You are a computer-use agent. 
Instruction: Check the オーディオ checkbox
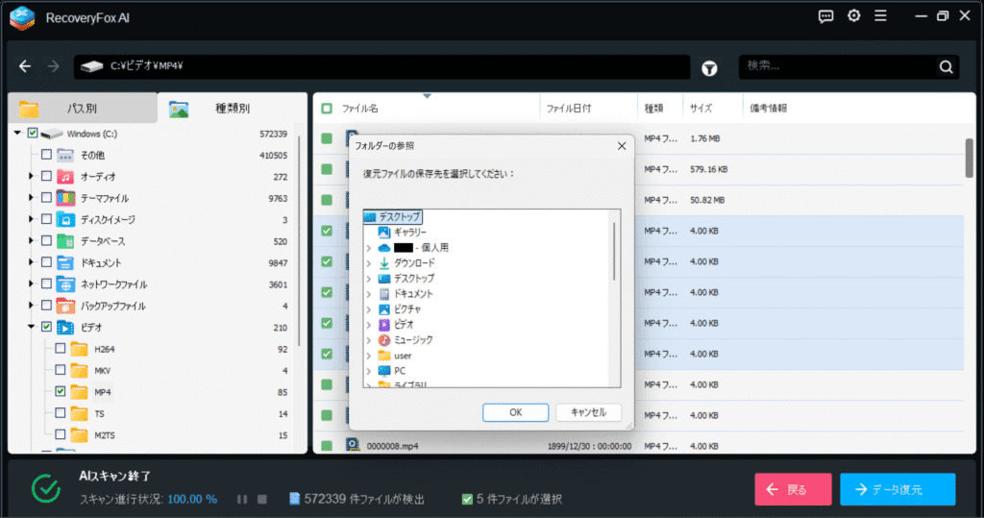click(x=46, y=177)
